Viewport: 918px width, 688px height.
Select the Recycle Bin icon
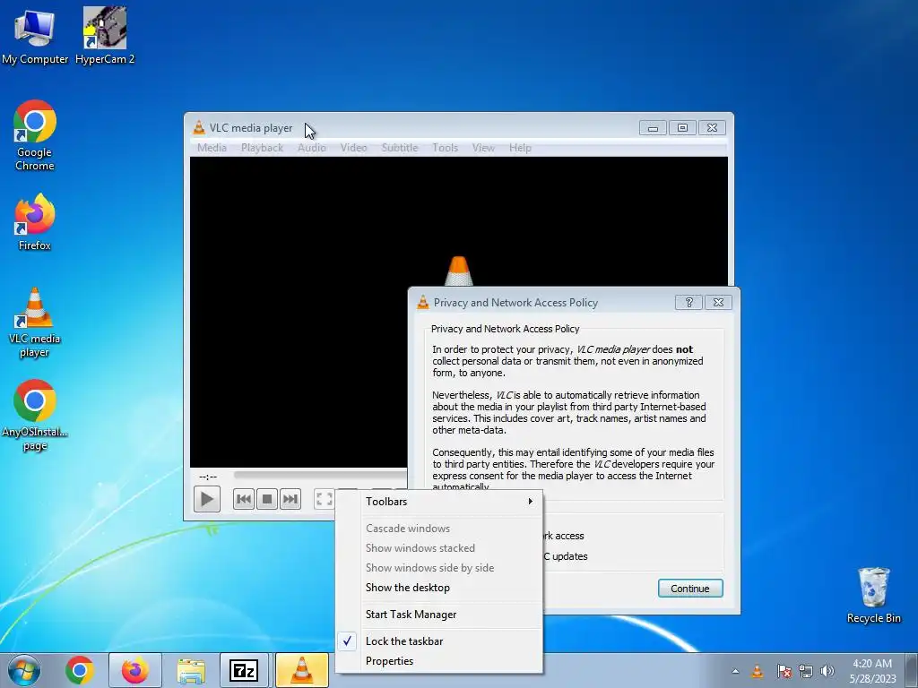pyautogui.click(x=873, y=595)
